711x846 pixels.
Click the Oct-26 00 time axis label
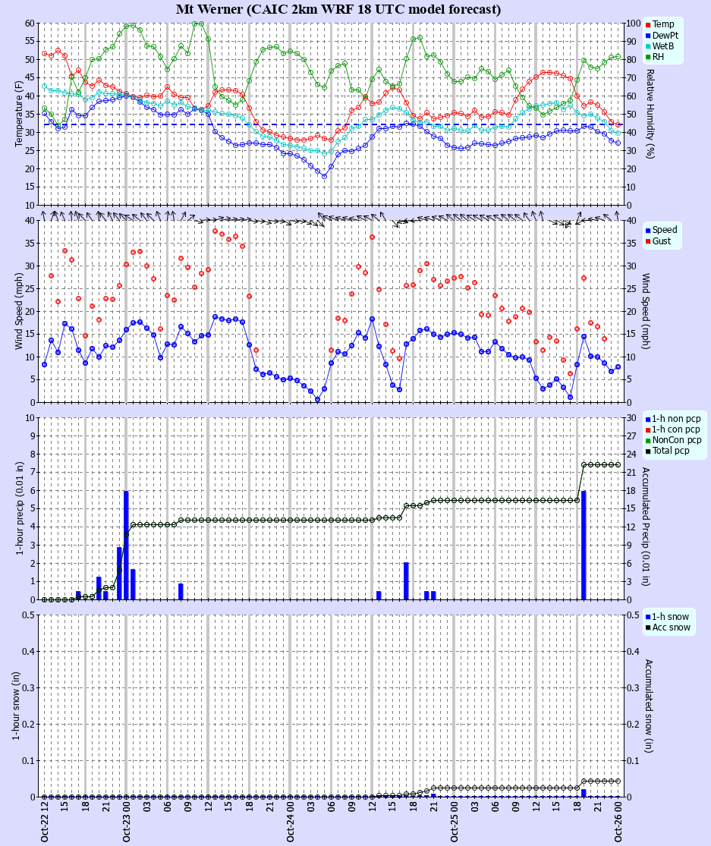[618, 820]
